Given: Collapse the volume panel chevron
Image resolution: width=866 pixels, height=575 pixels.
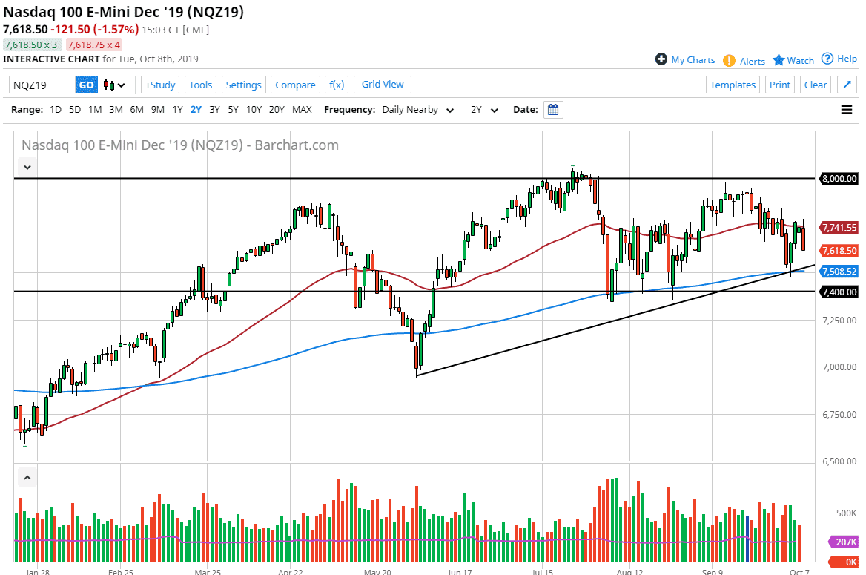Looking at the screenshot, I should [x=27, y=476].
